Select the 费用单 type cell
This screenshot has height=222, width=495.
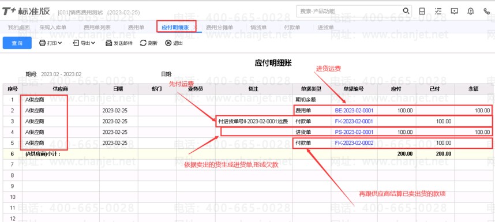pyautogui.click(x=312, y=111)
